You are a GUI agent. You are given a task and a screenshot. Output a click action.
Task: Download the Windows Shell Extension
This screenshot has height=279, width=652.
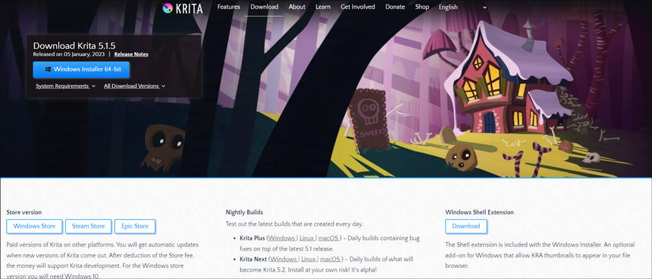[466, 226]
